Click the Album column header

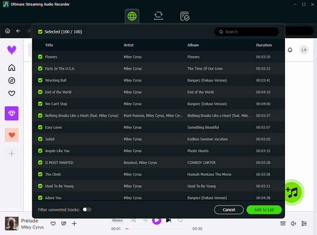click(193, 45)
